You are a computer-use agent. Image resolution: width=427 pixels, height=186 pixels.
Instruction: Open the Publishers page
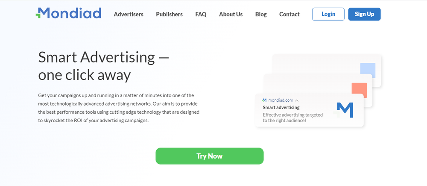coord(170,14)
